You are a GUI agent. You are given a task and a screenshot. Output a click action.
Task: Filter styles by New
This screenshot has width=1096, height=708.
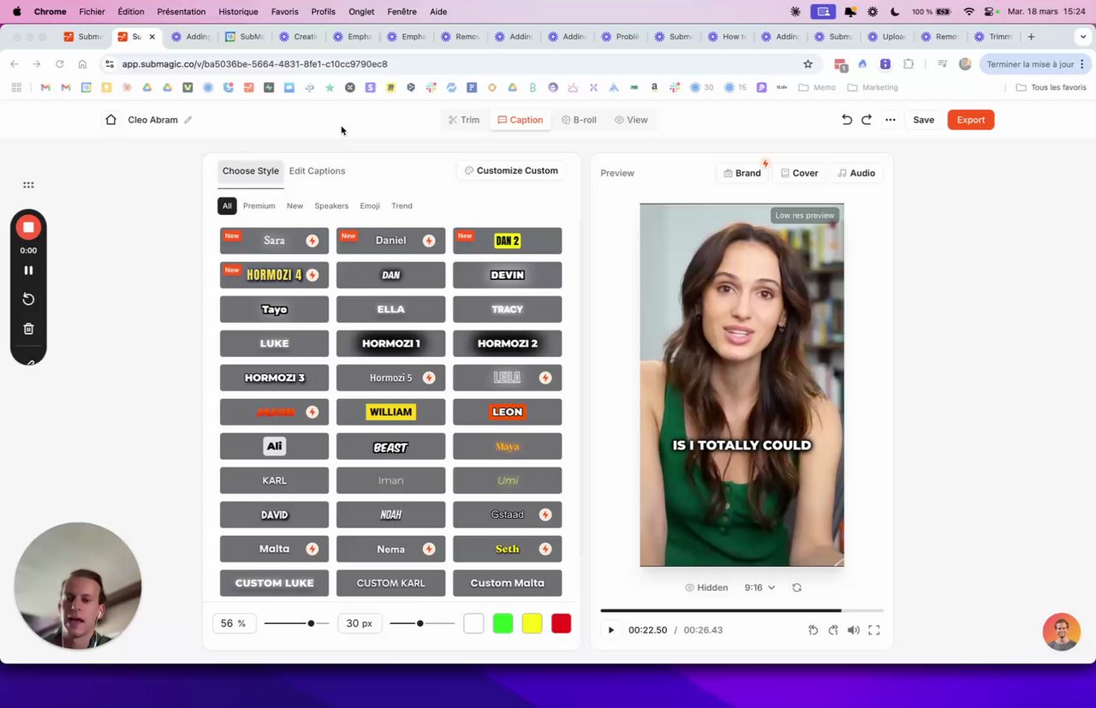coord(295,205)
